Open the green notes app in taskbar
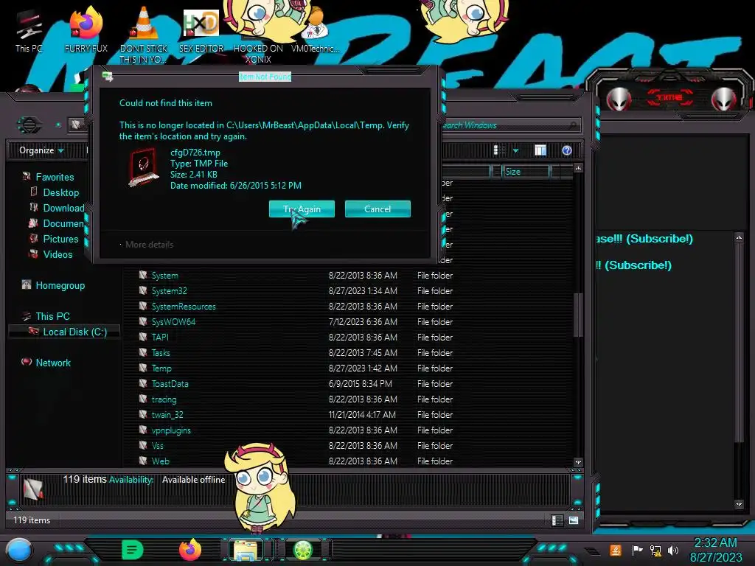This screenshot has width=755, height=566. tap(133, 549)
